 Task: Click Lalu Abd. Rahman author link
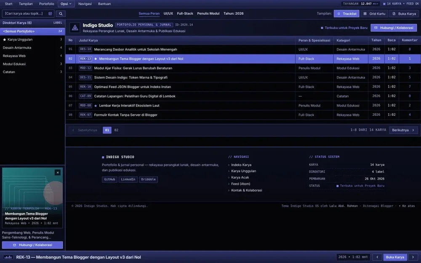tap(344, 206)
